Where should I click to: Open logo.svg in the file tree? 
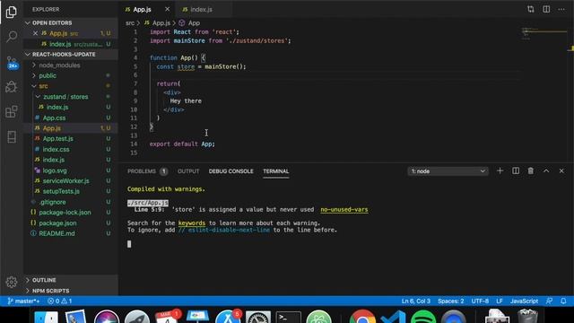55,170
